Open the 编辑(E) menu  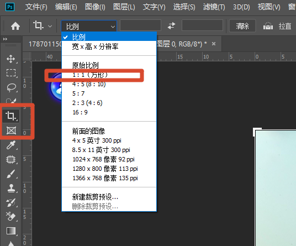[x=66, y=7]
